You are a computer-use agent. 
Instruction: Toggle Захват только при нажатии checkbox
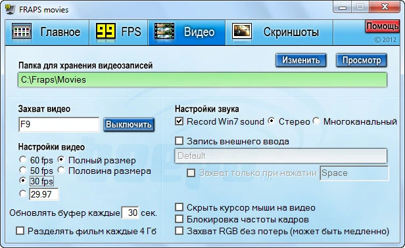tap(191, 173)
